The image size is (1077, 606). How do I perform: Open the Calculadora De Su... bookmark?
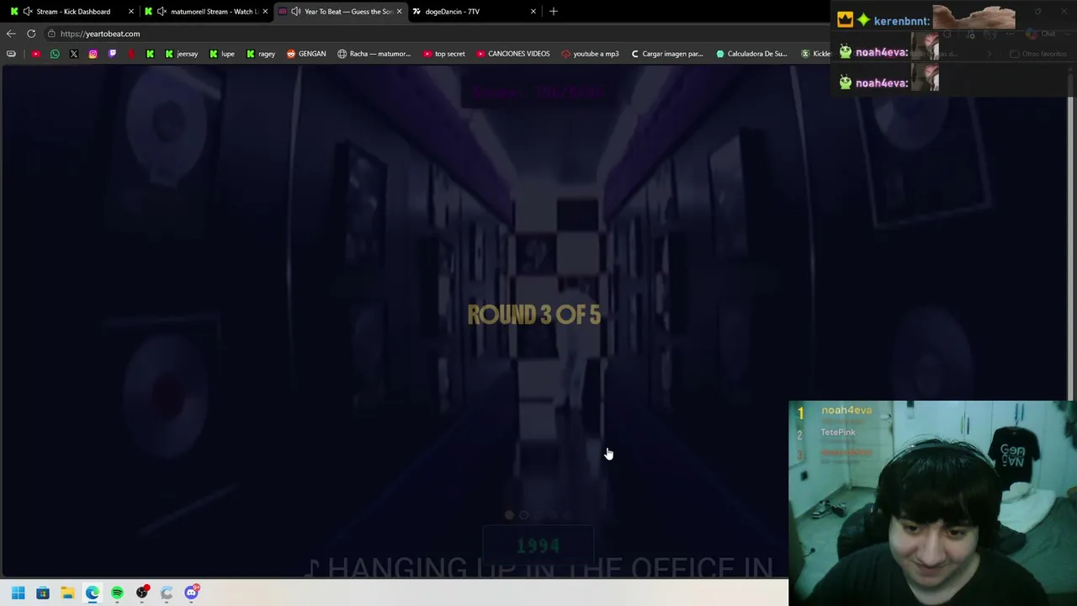751,54
